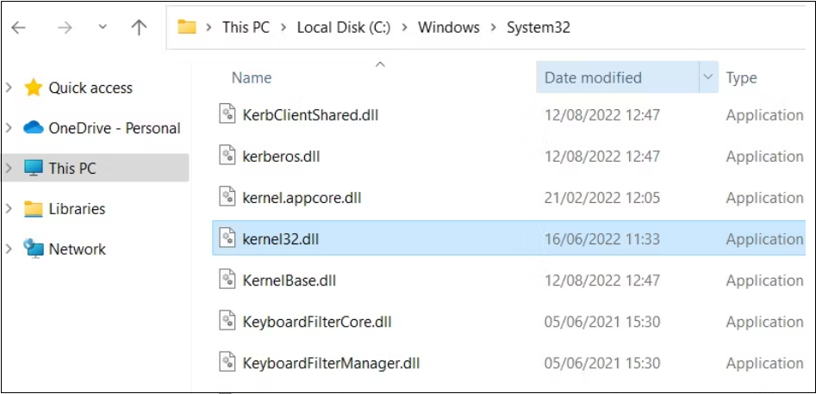The width and height of the screenshot is (816, 394).
Task: Expand the Quick access tree node
Action: (x=9, y=88)
